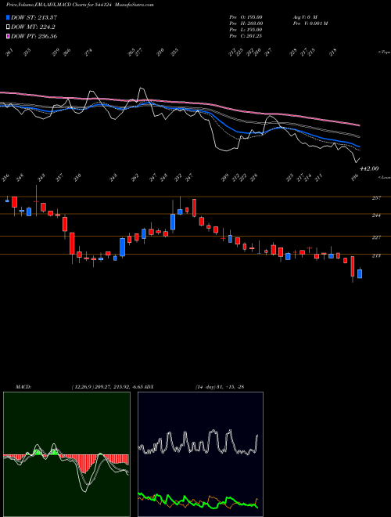Click the 442.00 label below the EMA lines
This screenshot has width=391, height=517.
pos(369,168)
